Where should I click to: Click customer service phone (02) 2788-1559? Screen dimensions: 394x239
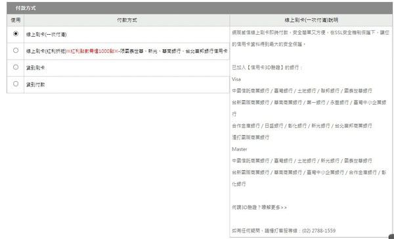[x=318, y=230]
